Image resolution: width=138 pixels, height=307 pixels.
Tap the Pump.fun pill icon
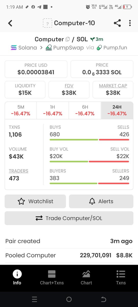click(x=100, y=48)
